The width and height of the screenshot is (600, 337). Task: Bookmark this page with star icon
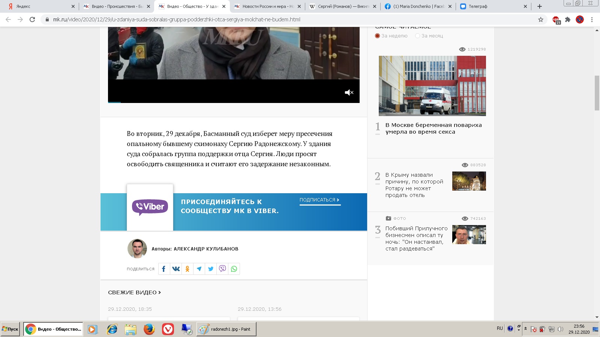pos(541,19)
